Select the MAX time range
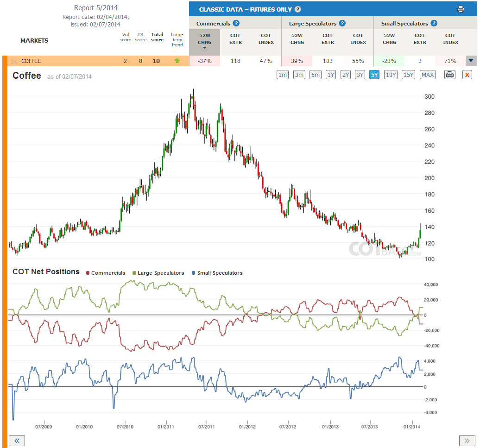The width and height of the screenshot is (480, 448). tap(428, 75)
